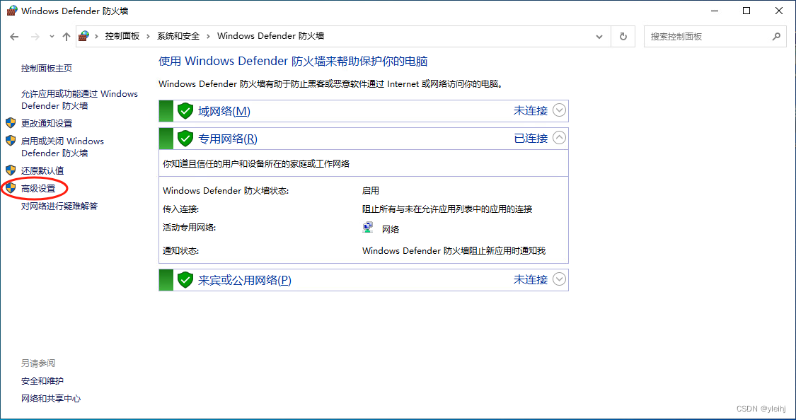796x420 pixels.
Task: Click the firewall icon in address bar
Action: [x=83, y=36]
